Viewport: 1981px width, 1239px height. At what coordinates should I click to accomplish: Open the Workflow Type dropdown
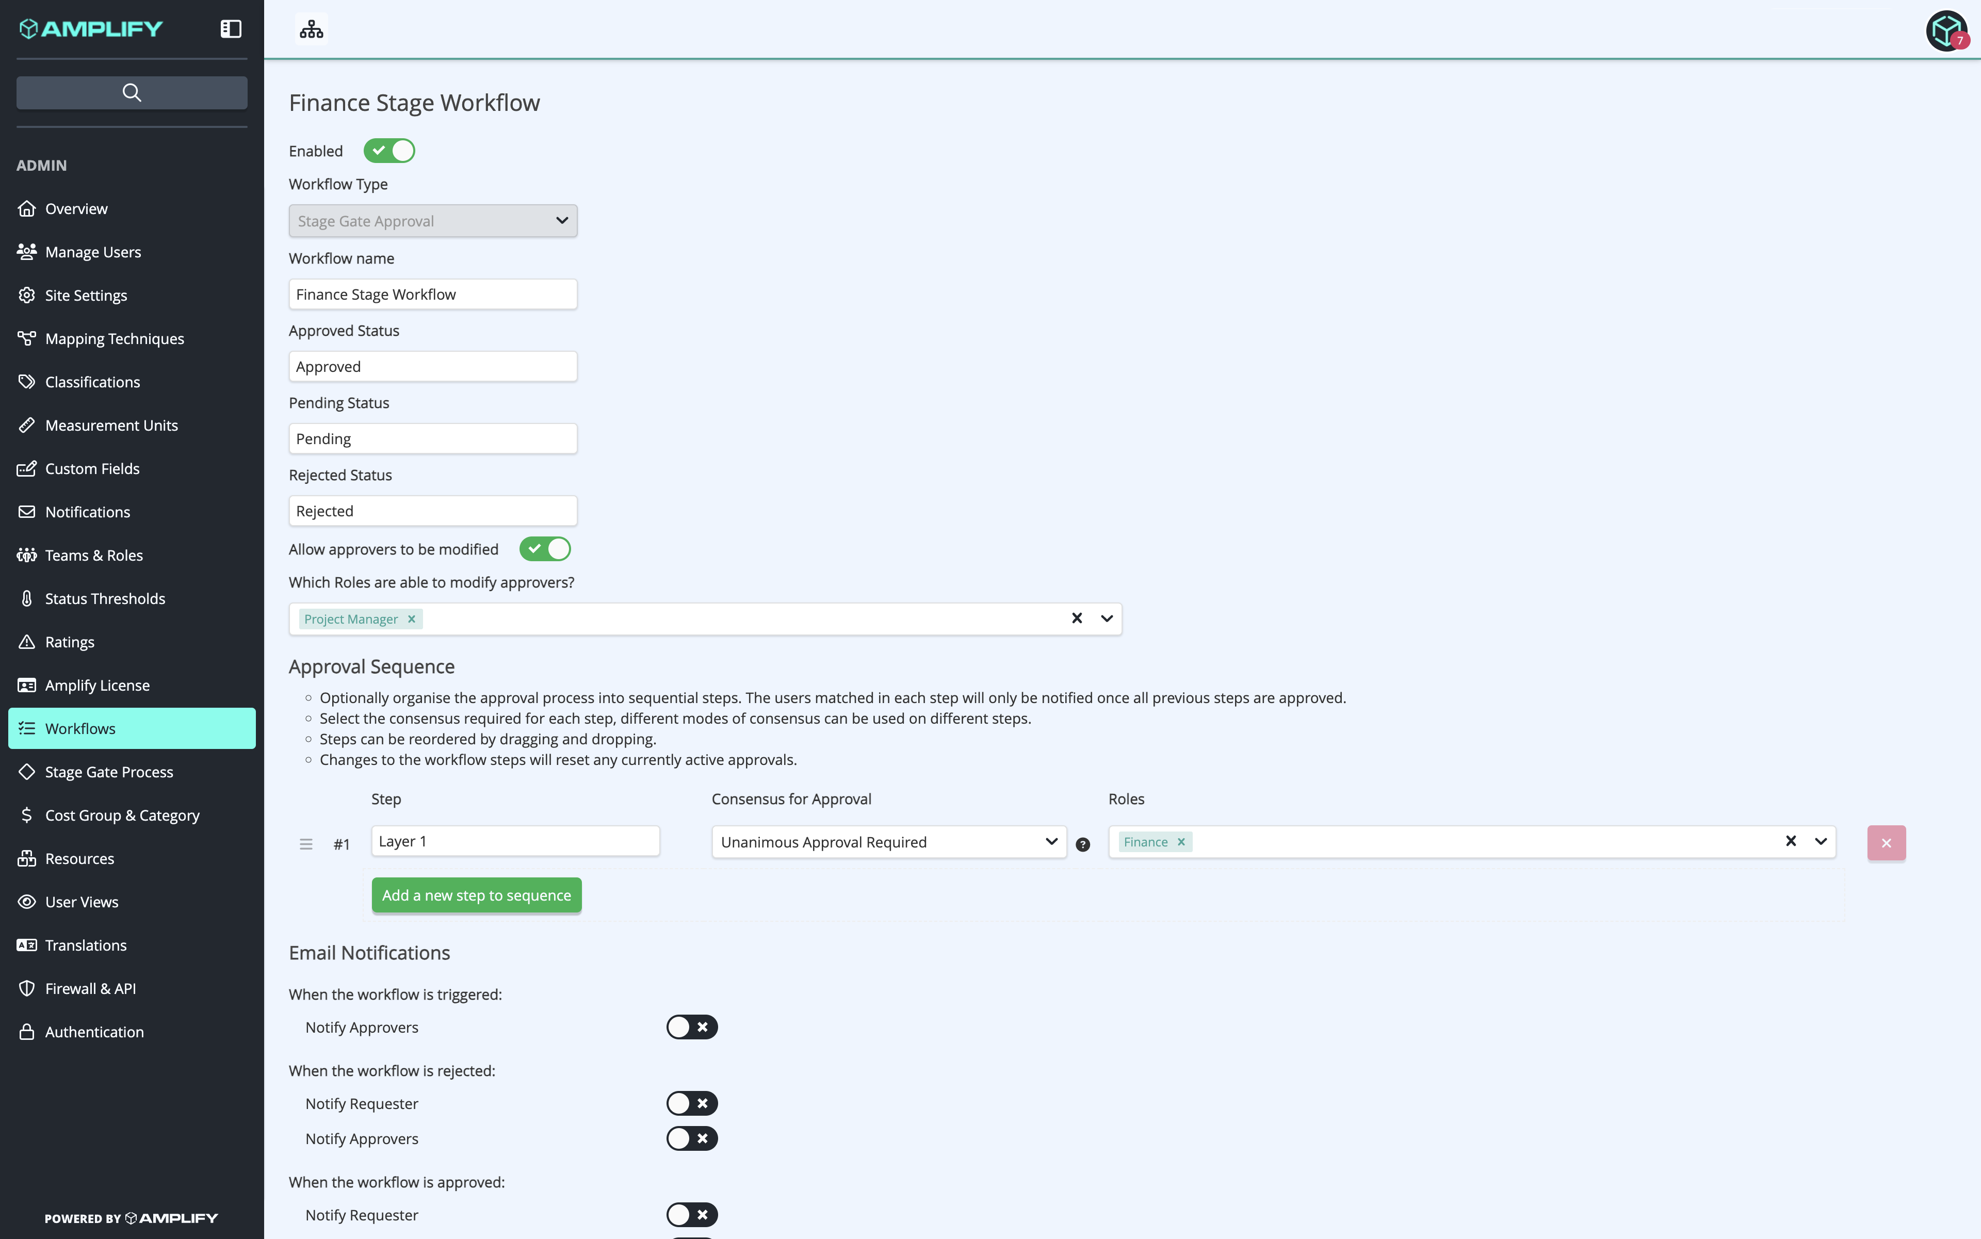tap(433, 220)
